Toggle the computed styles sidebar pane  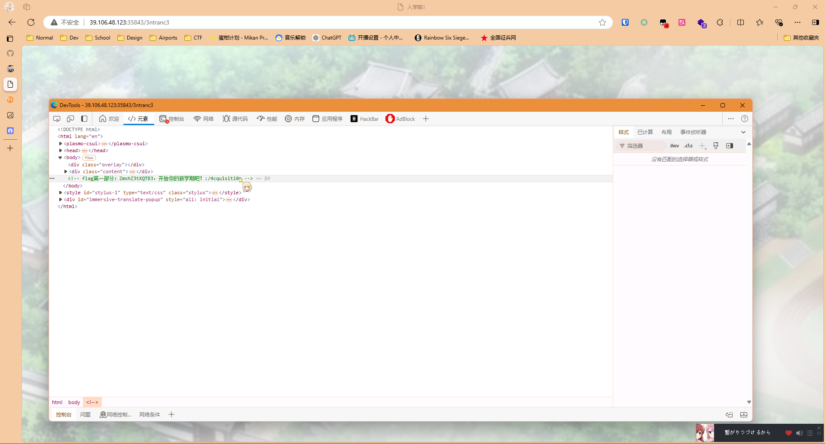[x=730, y=146]
